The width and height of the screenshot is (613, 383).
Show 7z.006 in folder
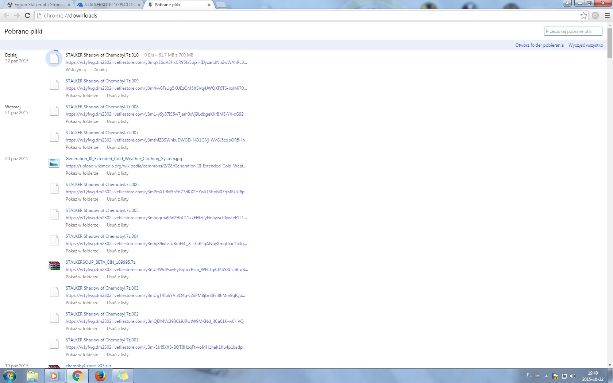click(x=82, y=199)
